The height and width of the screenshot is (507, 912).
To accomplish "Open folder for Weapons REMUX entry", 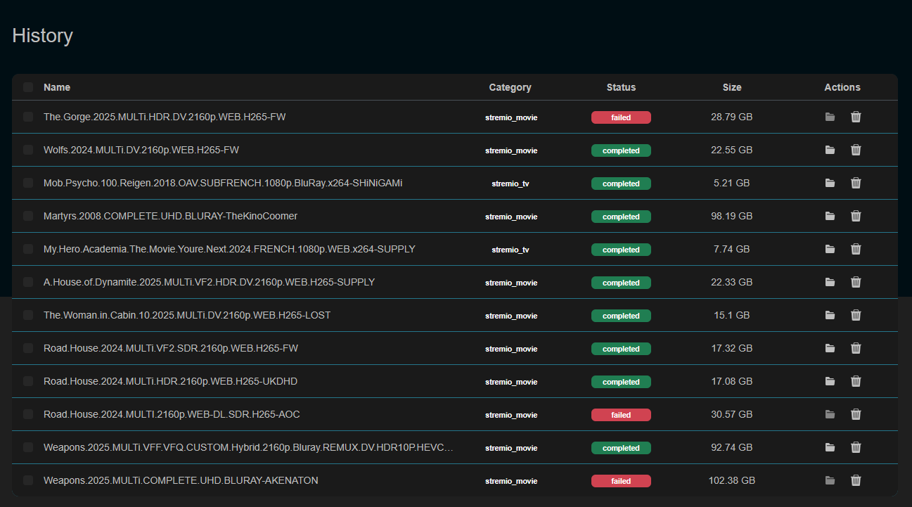I will coord(830,447).
